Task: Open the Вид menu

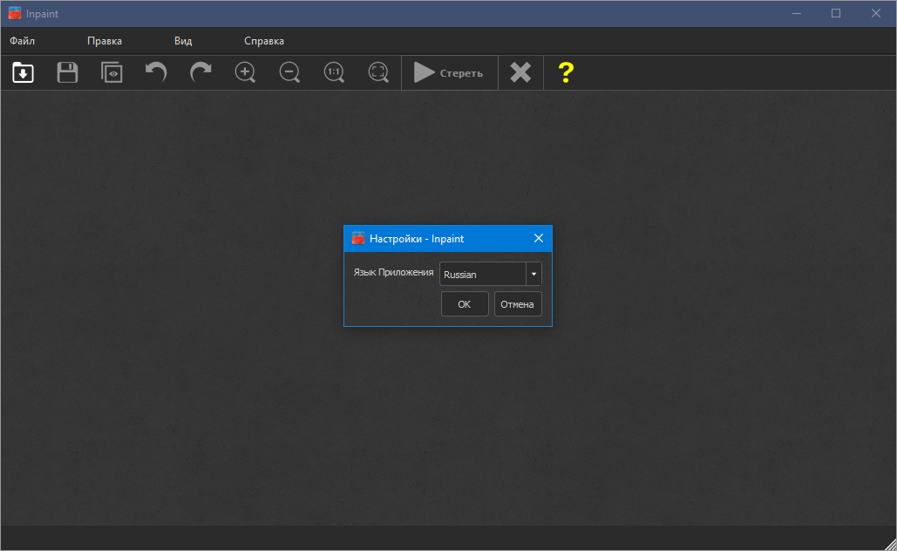Action: coord(183,41)
